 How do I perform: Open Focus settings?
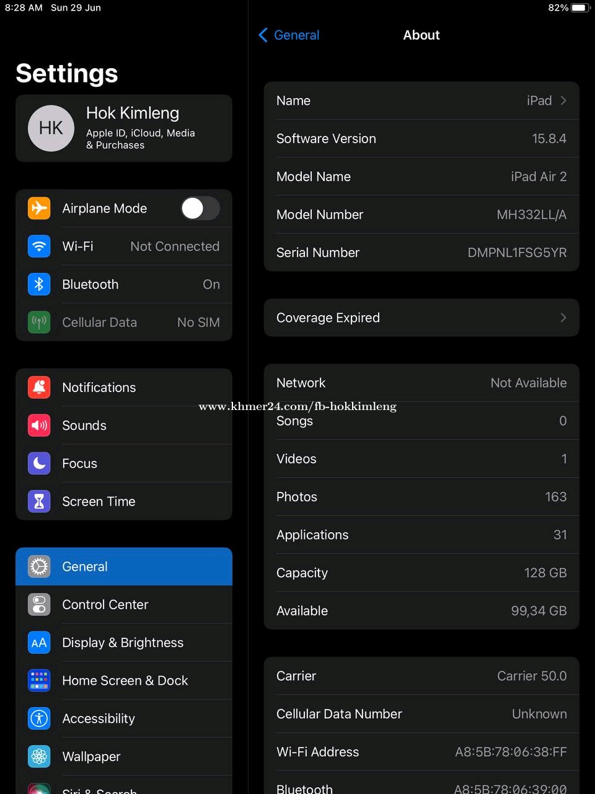coord(124,463)
